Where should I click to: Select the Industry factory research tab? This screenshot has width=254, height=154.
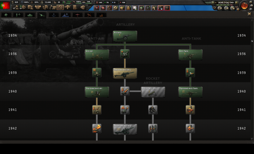pyautogui.click(x=101, y=15)
